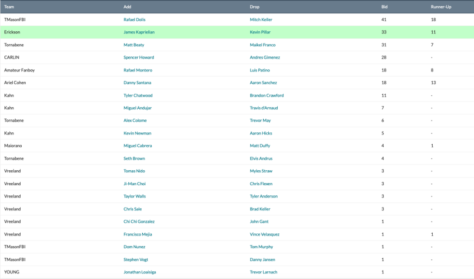Open Stephen Vogt player link
Image resolution: width=474 pixels, height=279 pixels.
(136, 259)
